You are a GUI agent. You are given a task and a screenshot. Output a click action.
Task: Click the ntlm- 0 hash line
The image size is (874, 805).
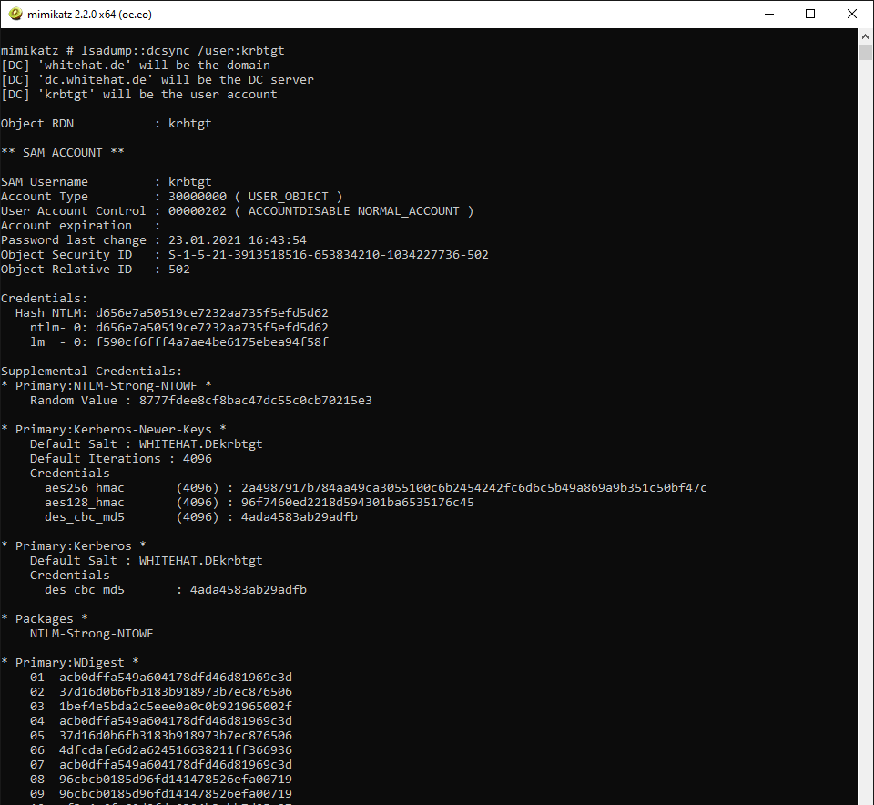click(179, 327)
